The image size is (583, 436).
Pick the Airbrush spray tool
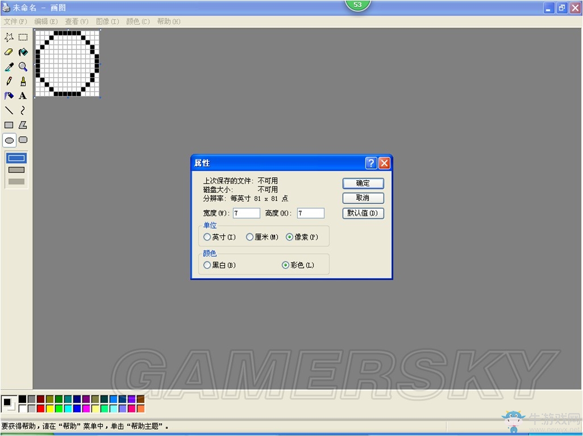coord(9,96)
